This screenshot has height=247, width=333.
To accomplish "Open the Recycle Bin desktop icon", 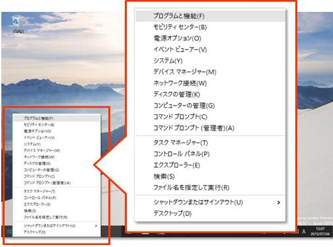I will point(17,24).
